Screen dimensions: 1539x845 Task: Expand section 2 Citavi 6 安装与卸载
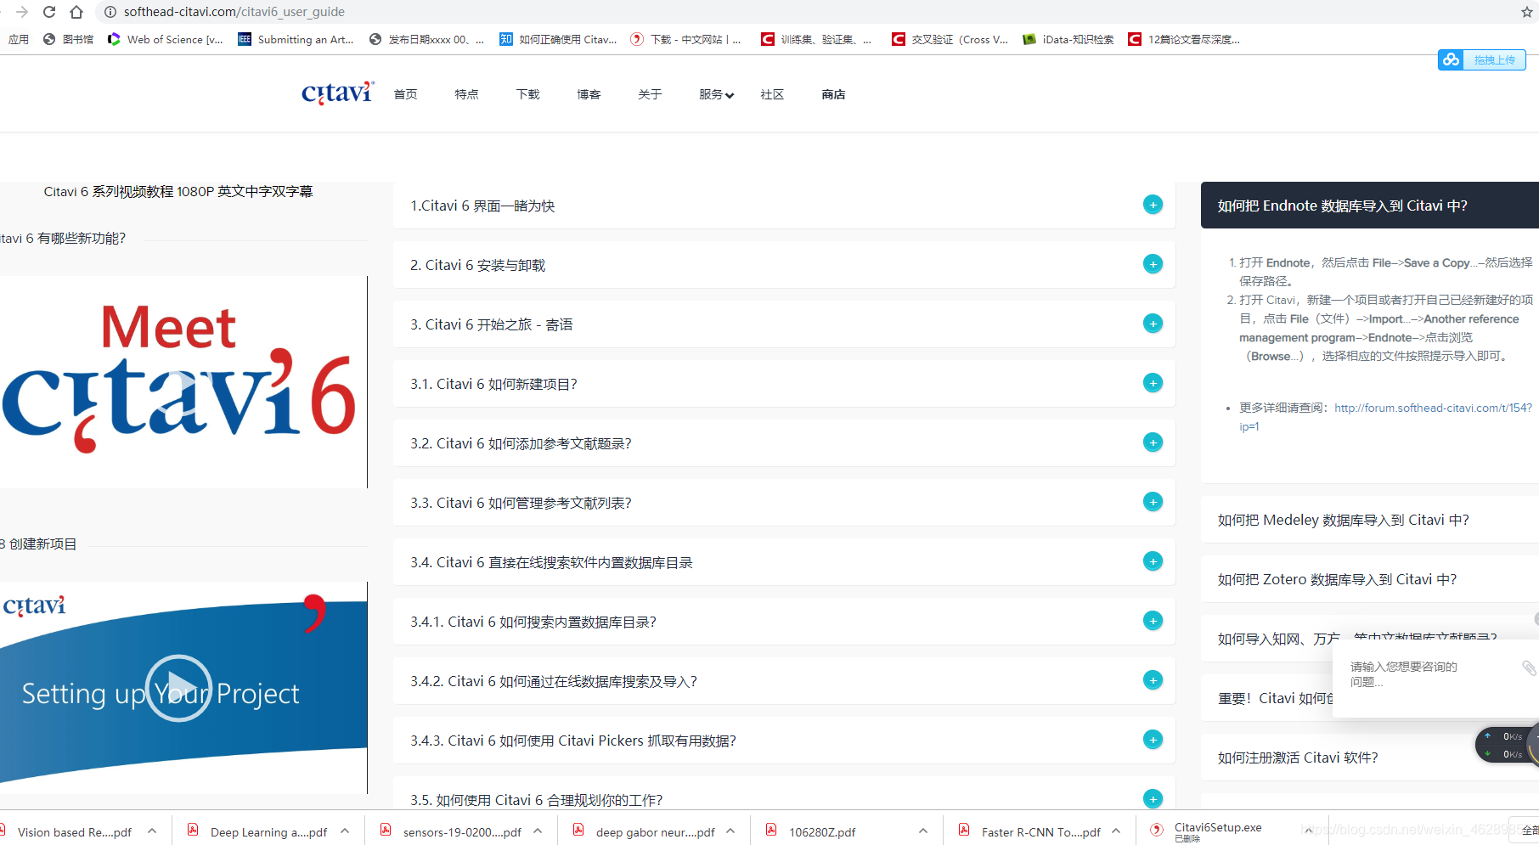click(x=1153, y=264)
